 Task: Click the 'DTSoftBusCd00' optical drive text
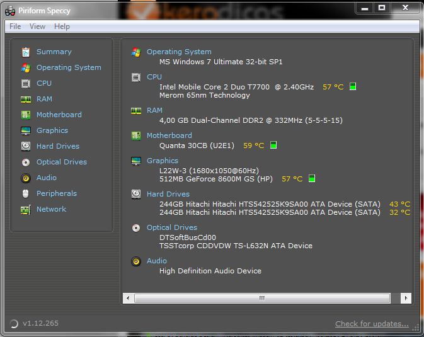[188, 237]
